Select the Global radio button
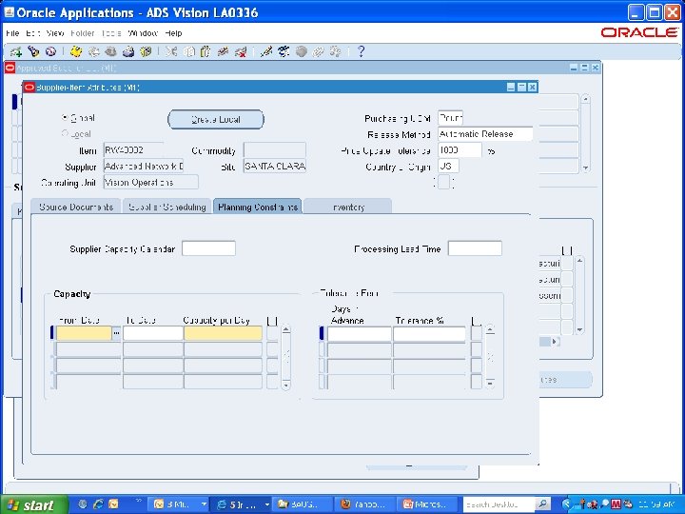The height and width of the screenshot is (514, 685). click(x=65, y=118)
